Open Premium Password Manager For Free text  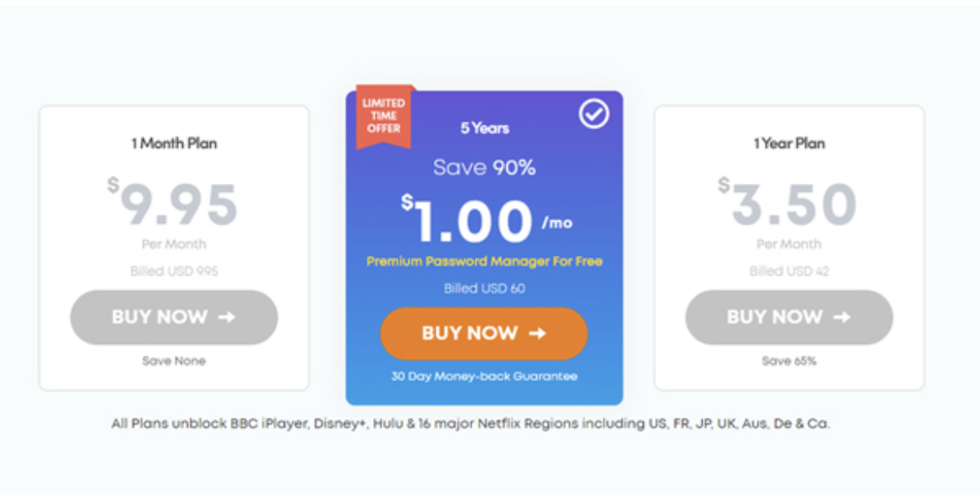tap(484, 262)
